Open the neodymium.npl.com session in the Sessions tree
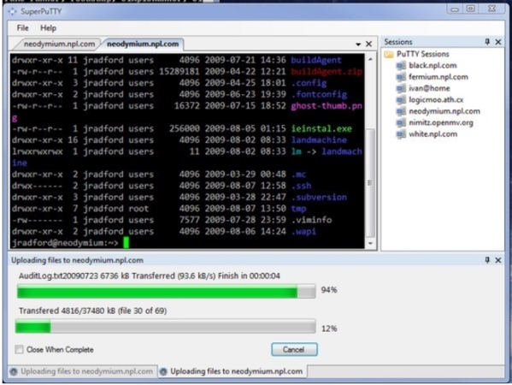The width and height of the screenshot is (512, 385). pos(444,111)
